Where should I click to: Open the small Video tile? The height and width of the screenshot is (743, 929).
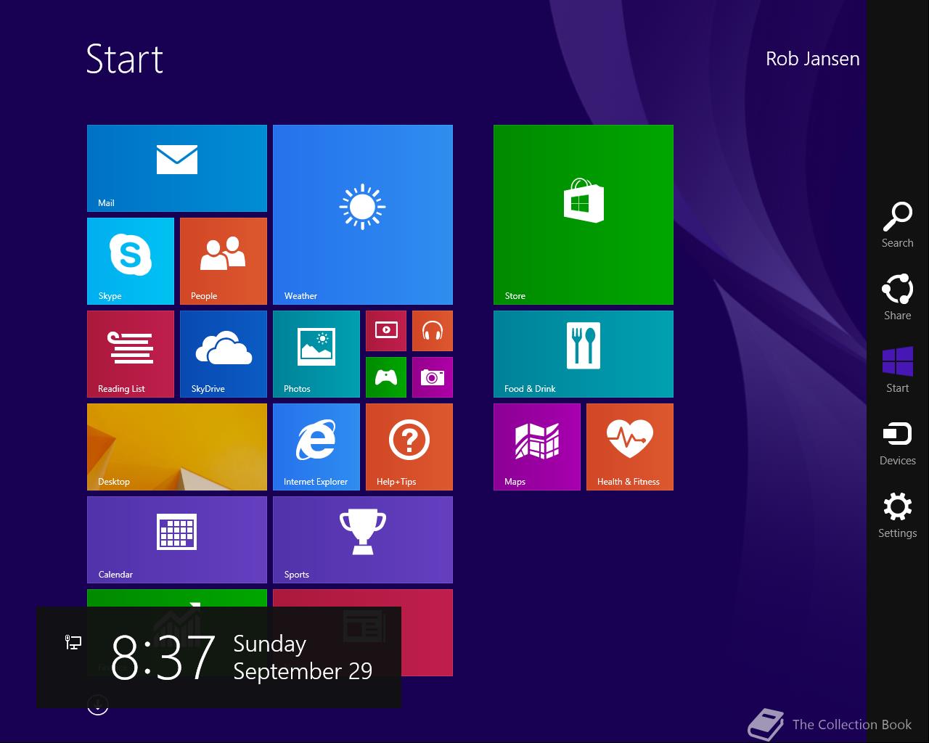[386, 331]
